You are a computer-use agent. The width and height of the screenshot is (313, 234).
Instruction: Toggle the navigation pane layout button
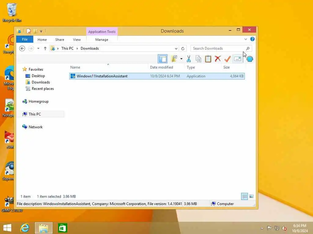tap(163, 59)
